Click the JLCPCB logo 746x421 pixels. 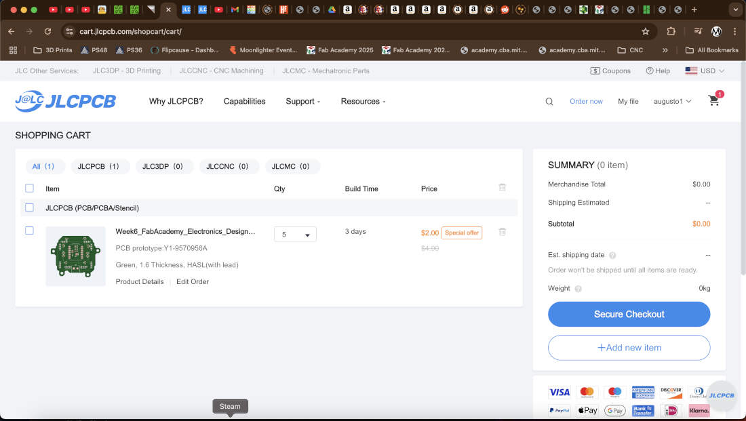click(65, 101)
